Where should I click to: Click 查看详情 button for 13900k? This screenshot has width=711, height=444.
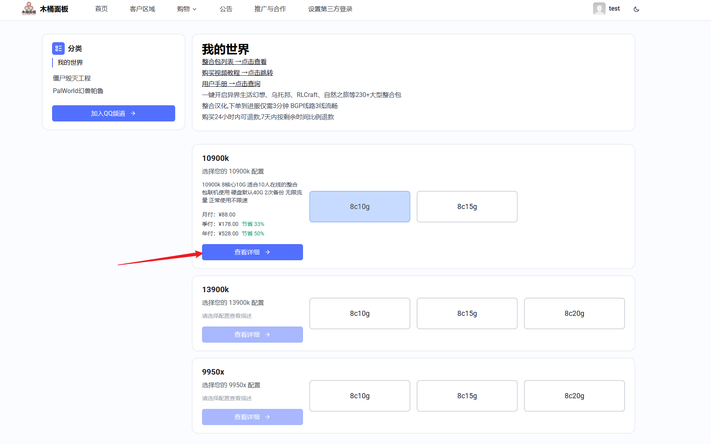click(x=253, y=335)
